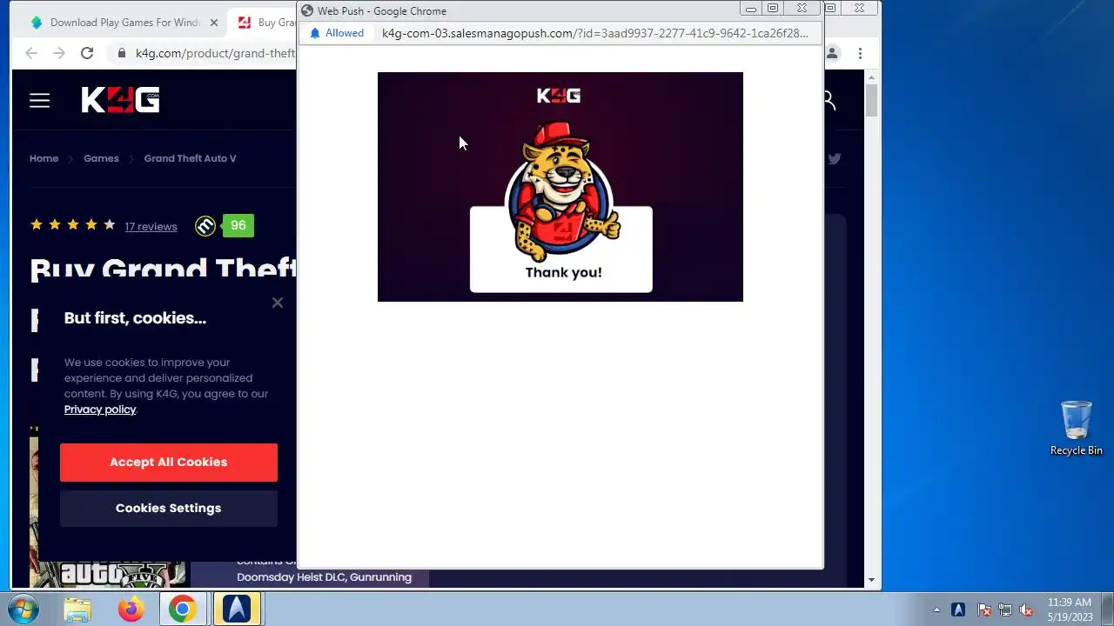Open File Explorer from taskbar

[77, 609]
